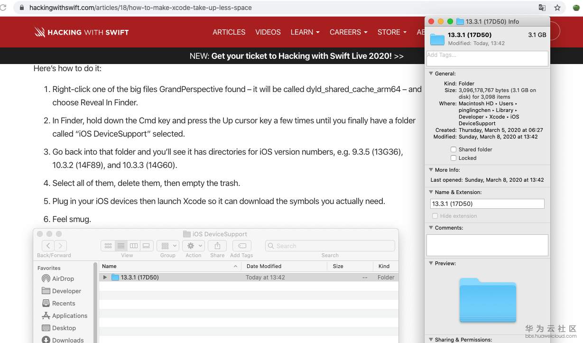Open the VIDEOS menu item
Viewport: 583px width, 343px height.
(x=268, y=32)
